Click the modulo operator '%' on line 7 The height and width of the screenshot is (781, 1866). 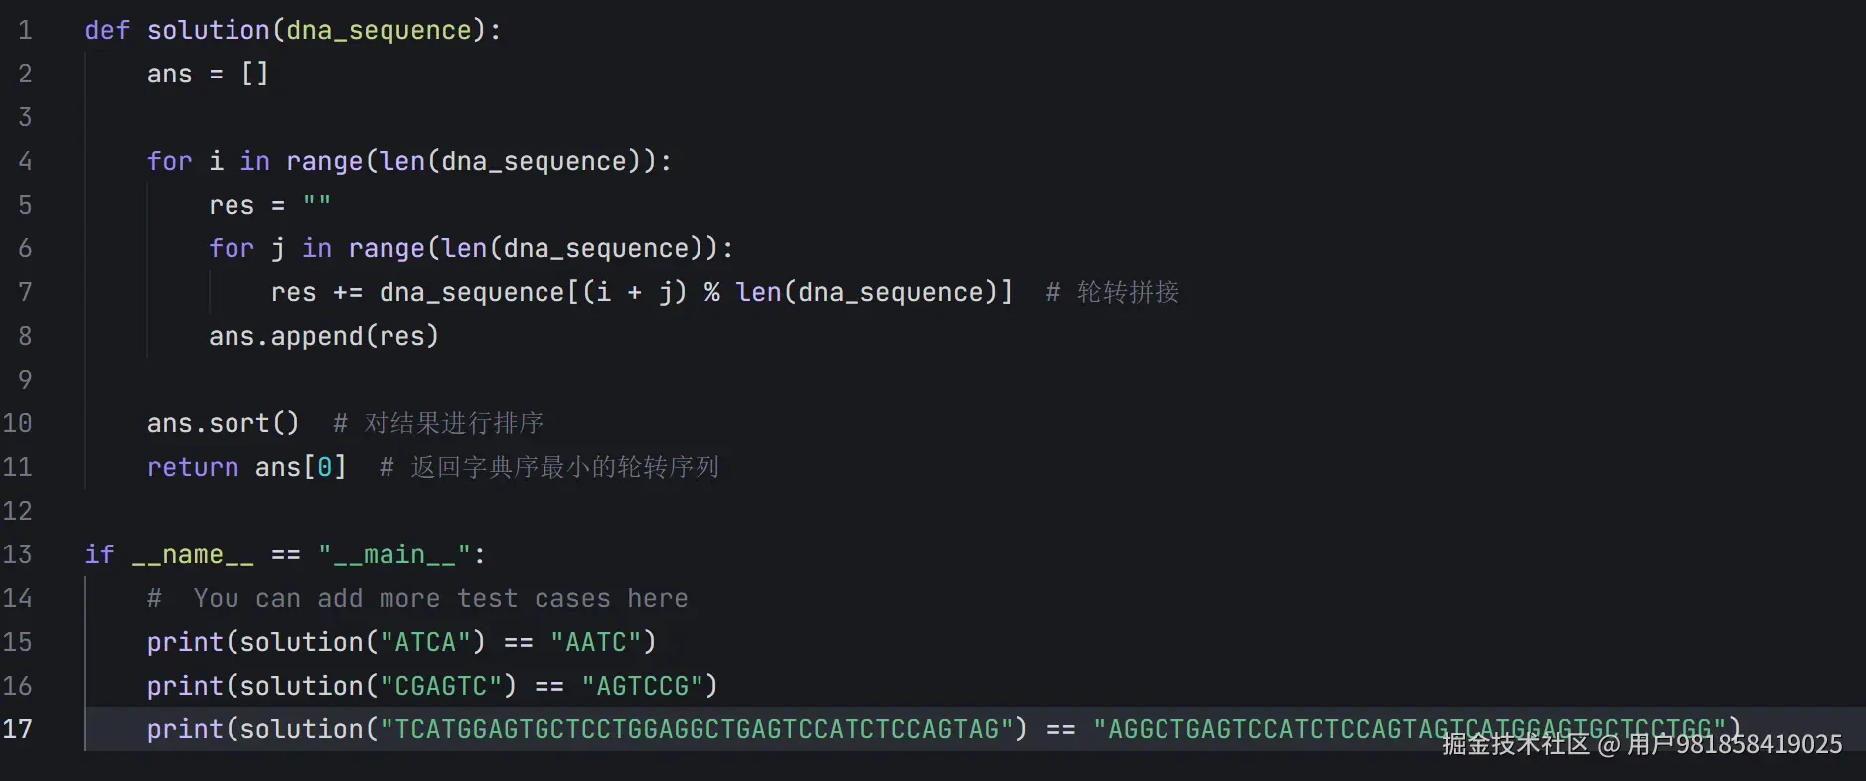(x=711, y=293)
